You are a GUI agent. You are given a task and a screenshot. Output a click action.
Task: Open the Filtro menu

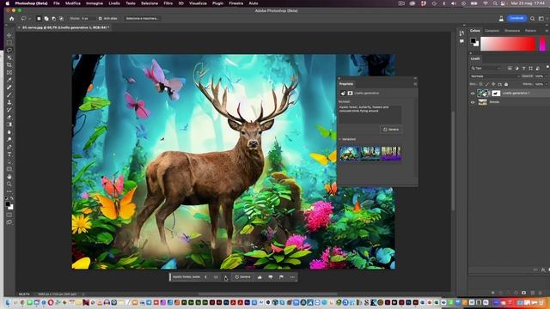[x=168, y=3]
